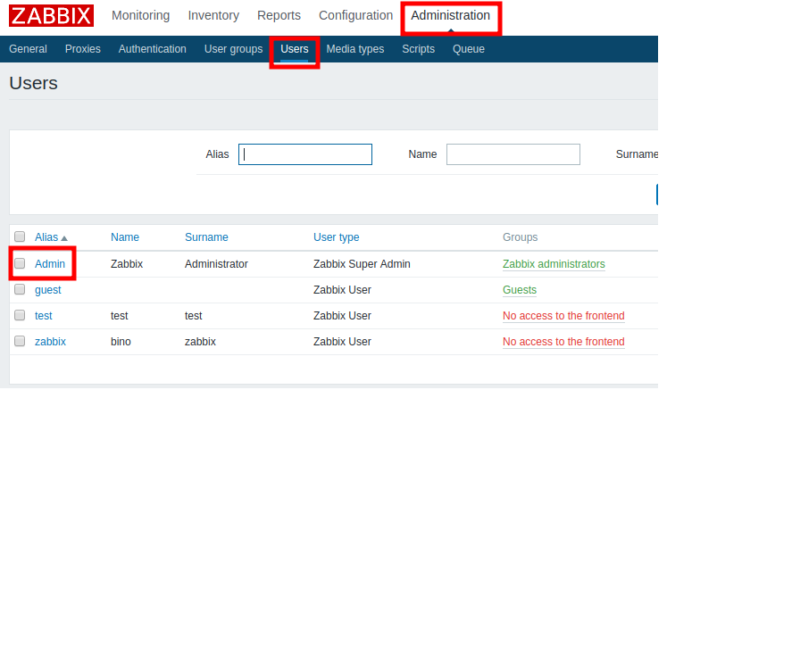Check the test user checkbox

click(x=20, y=315)
